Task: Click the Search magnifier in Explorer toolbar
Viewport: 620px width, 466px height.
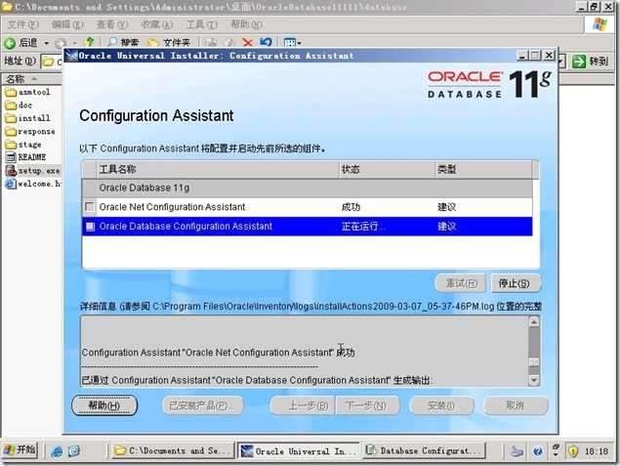Action: pyautogui.click(x=112, y=42)
